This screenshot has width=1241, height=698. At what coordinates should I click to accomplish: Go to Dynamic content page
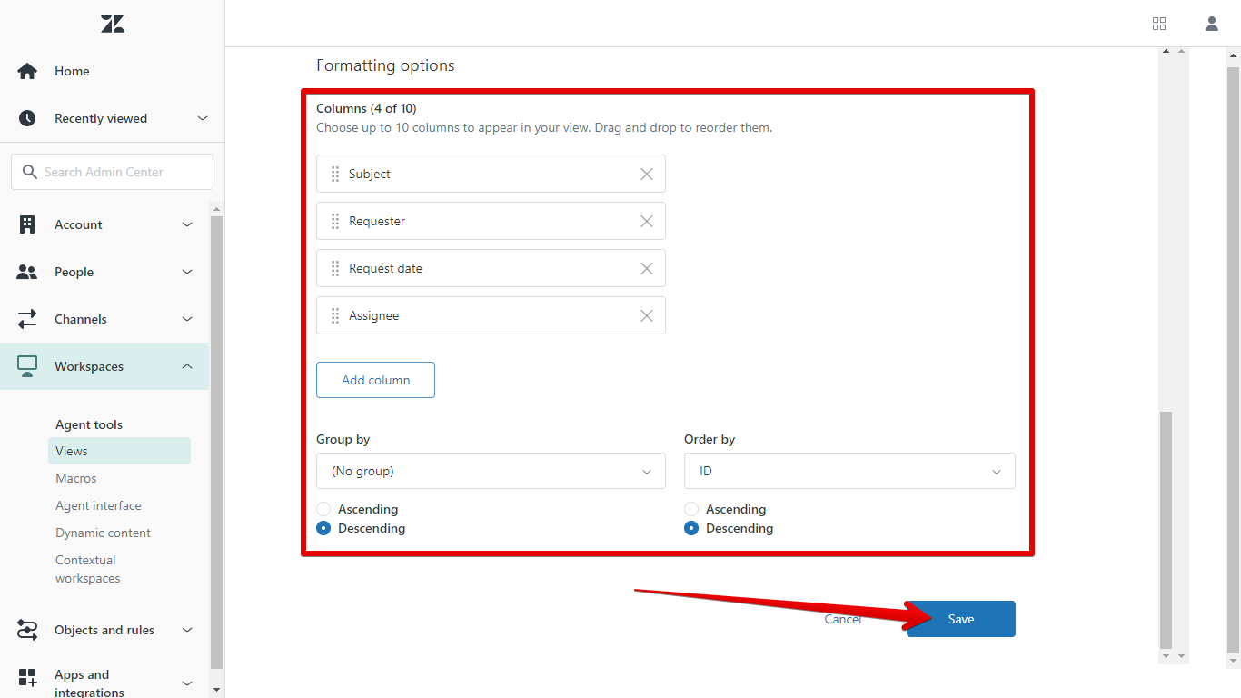[x=103, y=533]
